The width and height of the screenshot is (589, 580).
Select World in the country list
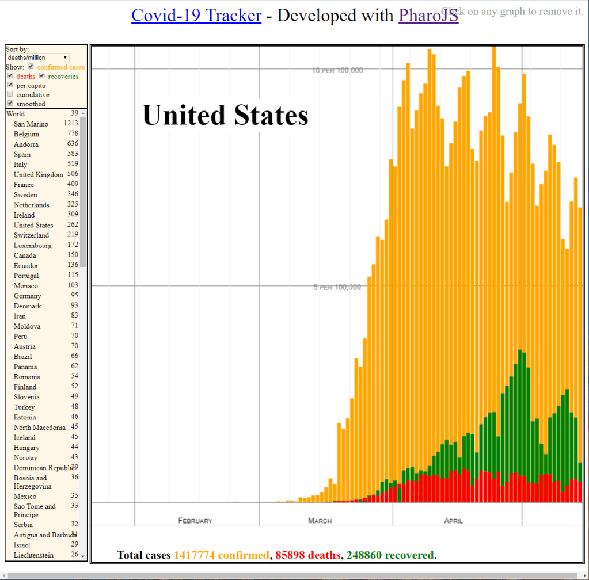(16, 114)
